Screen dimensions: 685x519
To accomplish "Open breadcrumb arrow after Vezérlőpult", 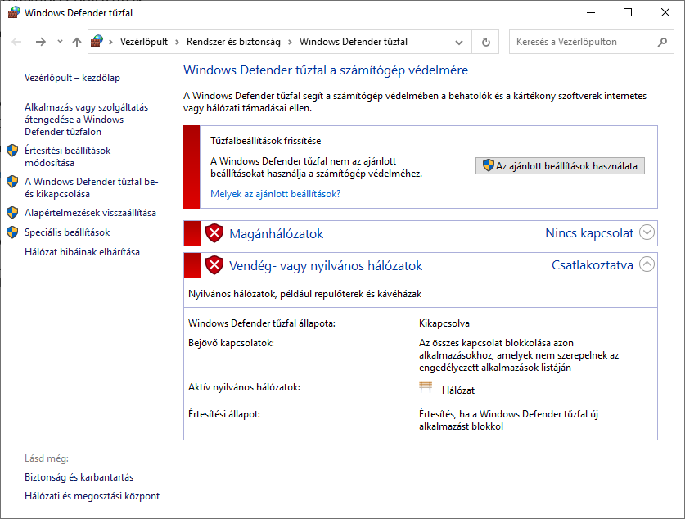I will point(177,42).
